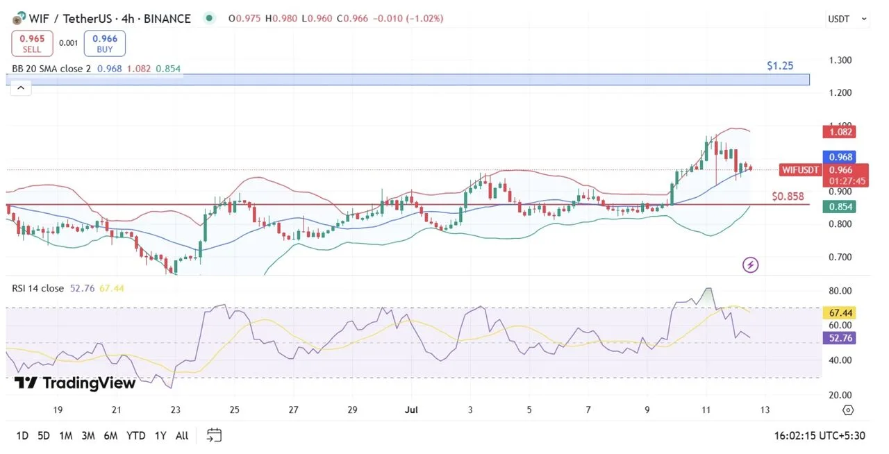Collapse the indicator legend with chevron button
This screenshot has width=889, height=454.
(x=20, y=87)
